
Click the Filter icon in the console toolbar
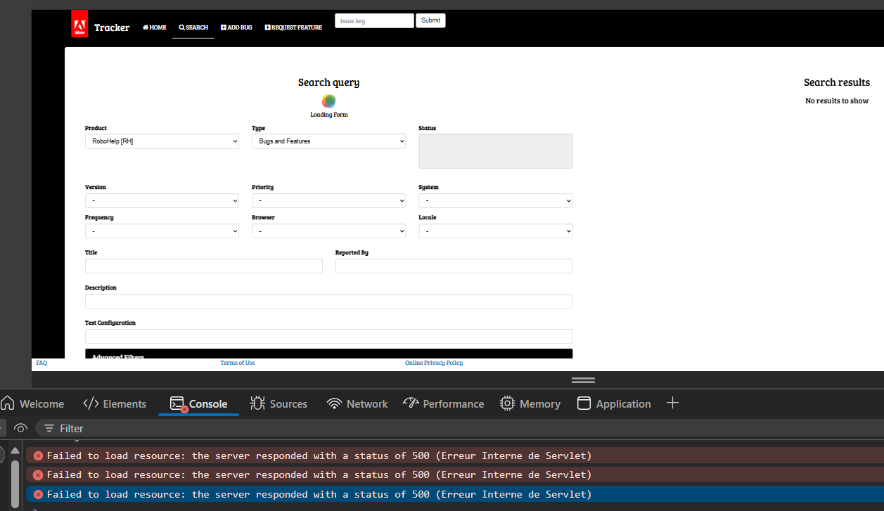[49, 428]
